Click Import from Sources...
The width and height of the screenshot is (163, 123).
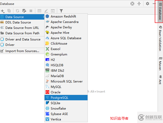click(x=22, y=51)
